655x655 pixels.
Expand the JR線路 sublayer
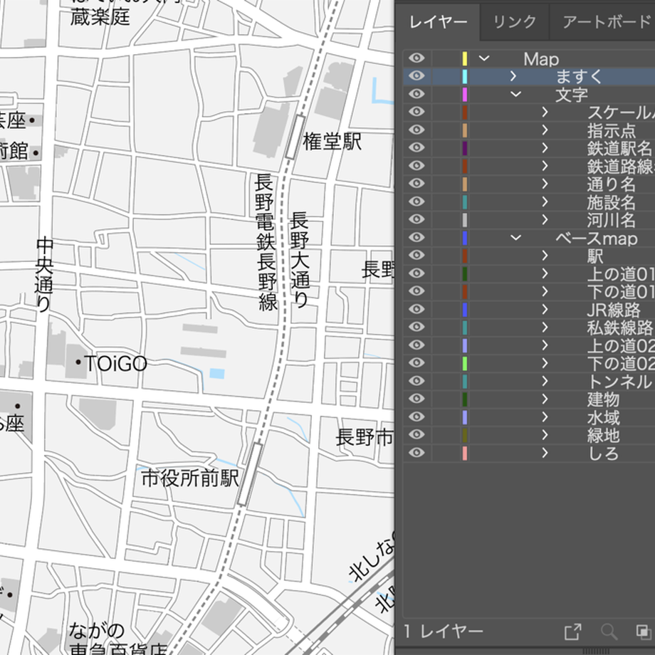(545, 310)
